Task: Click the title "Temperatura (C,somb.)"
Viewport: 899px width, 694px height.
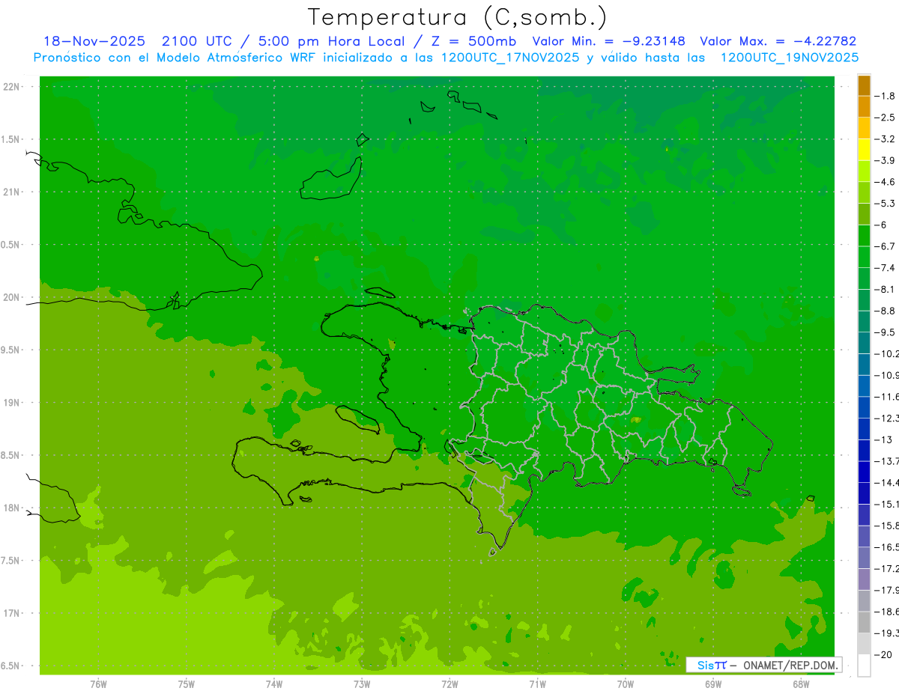Action: (458, 17)
